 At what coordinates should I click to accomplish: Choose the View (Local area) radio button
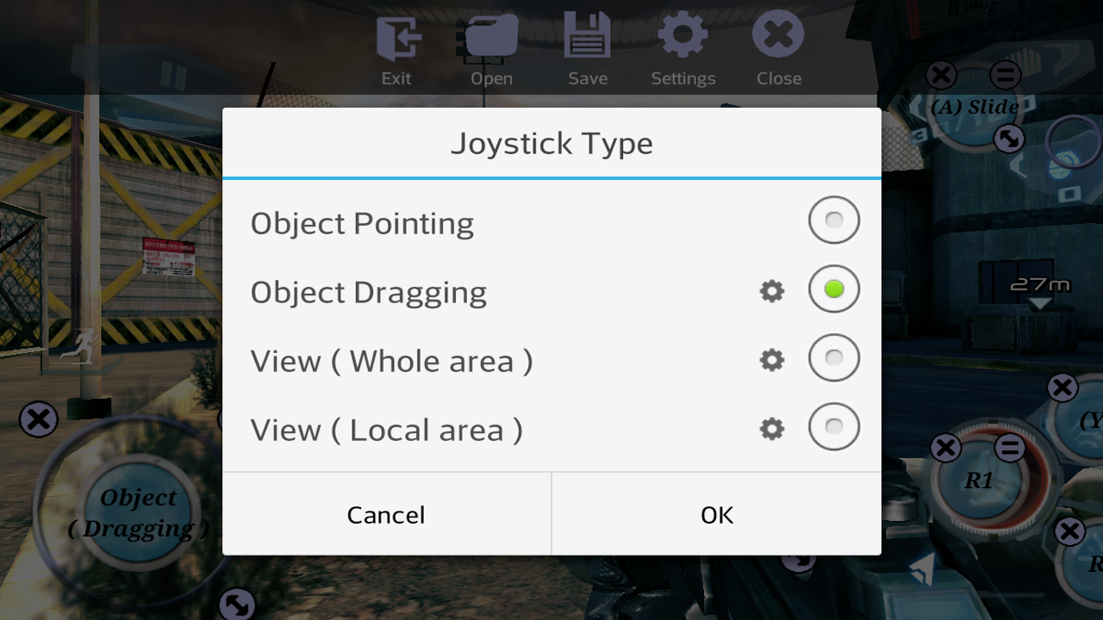pyautogui.click(x=833, y=426)
